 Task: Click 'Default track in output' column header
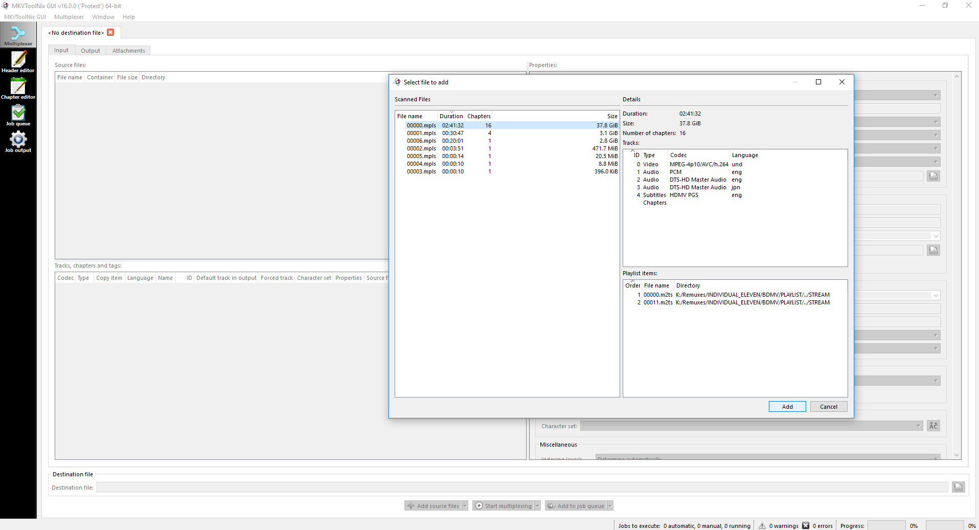(x=226, y=278)
